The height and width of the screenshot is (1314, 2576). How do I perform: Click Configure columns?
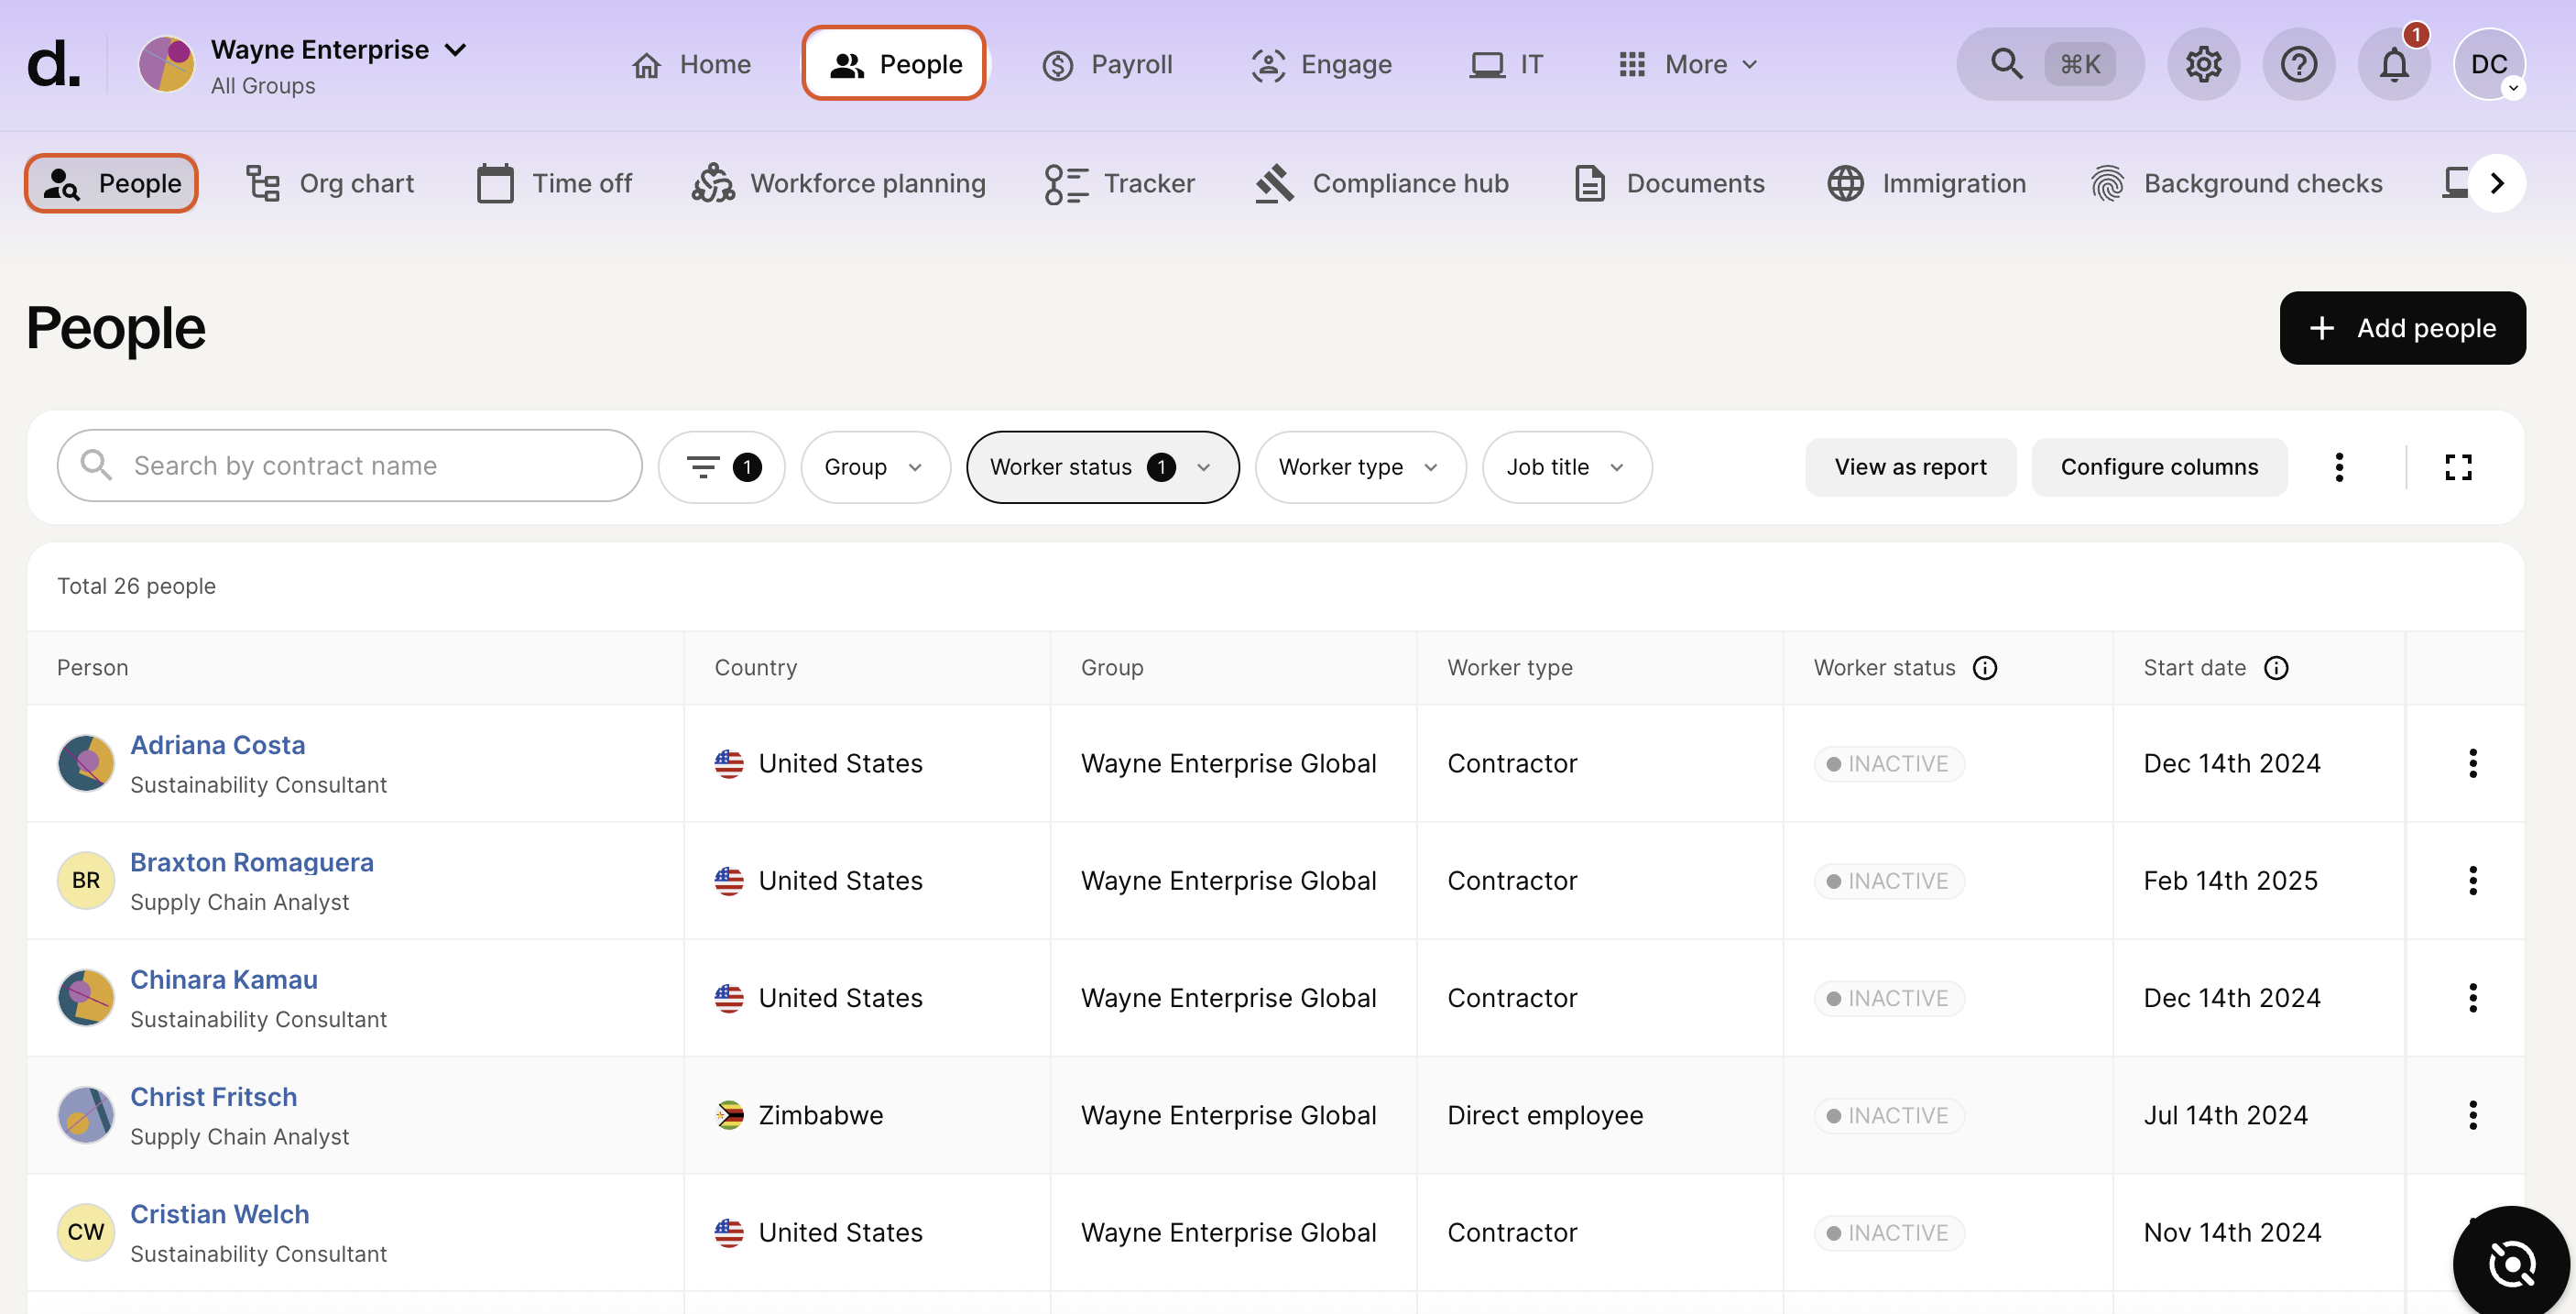click(x=2159, y=467)
